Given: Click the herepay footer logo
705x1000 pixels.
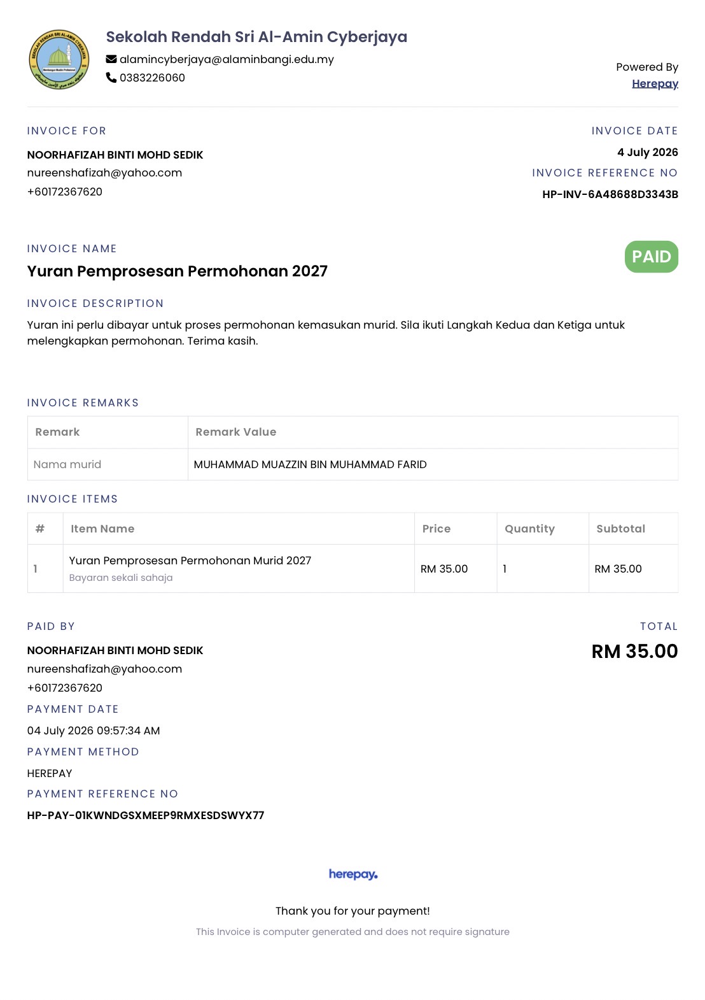Looking at the screenshot, I should [353, 875].
